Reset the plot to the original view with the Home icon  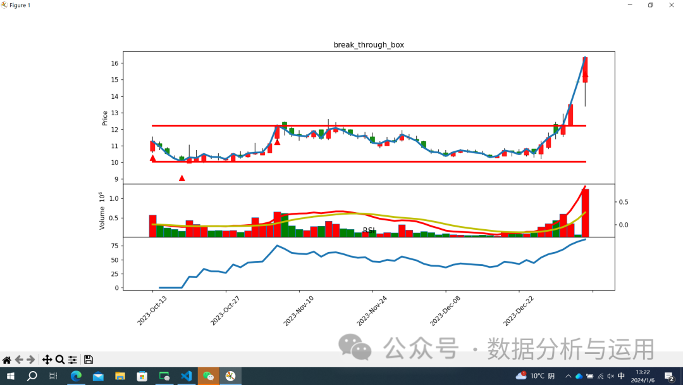6,360
